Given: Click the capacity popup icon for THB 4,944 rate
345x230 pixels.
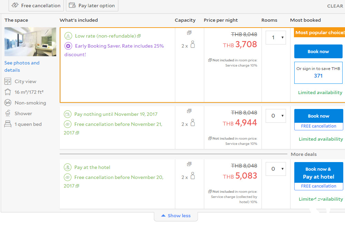Looking at the screenshot, I should [x=189, y=111].
